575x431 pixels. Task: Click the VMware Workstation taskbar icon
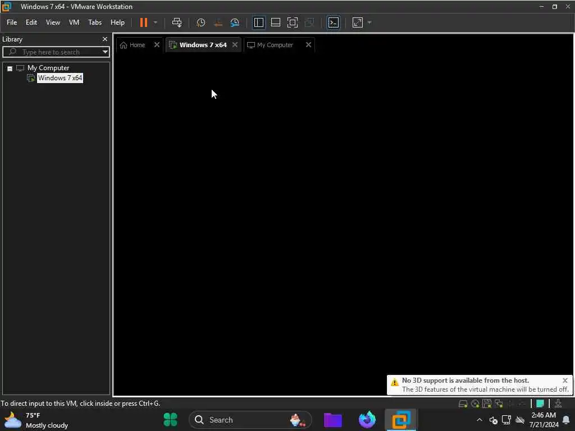coord(401,420)
